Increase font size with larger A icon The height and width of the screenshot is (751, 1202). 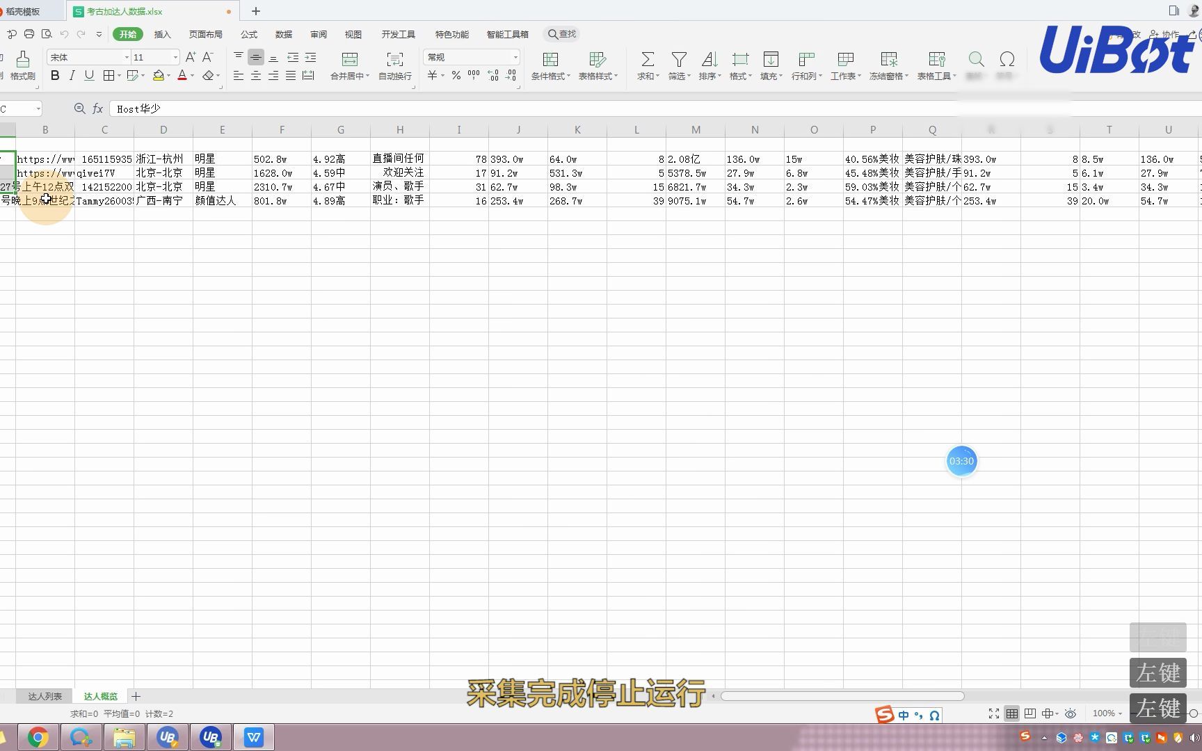[x=190, y=57]
